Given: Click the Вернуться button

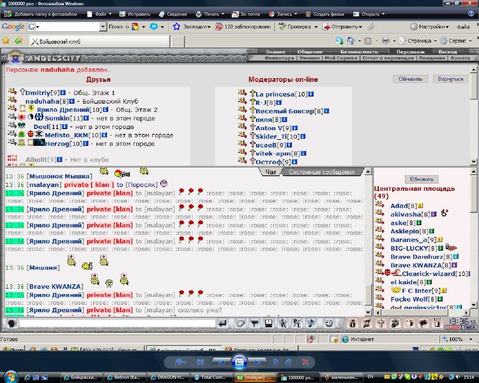Looking at the screenshot, I should tap(451, 79).
